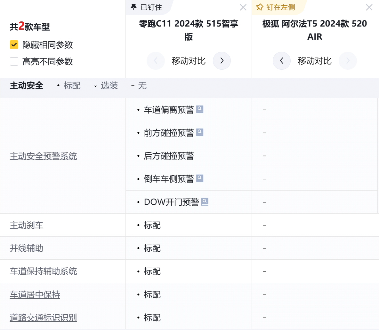The image size is (379, 330).
Task: Click the 后方碰撞预警 cell text
Action: [169, 156]
